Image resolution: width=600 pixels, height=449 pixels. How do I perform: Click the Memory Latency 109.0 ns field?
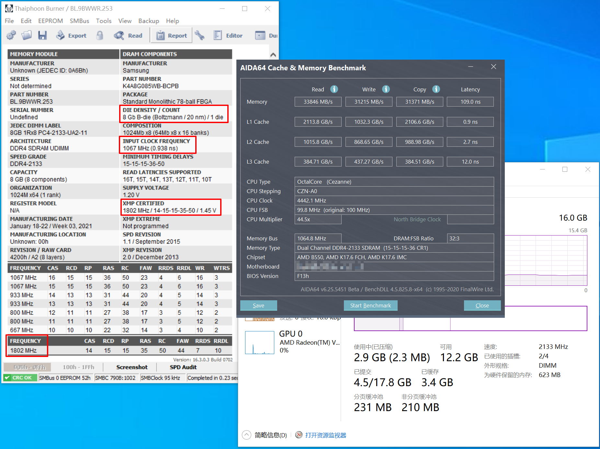(470, 102)
